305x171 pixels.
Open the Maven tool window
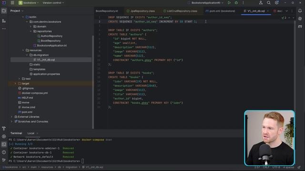point(300,27)
